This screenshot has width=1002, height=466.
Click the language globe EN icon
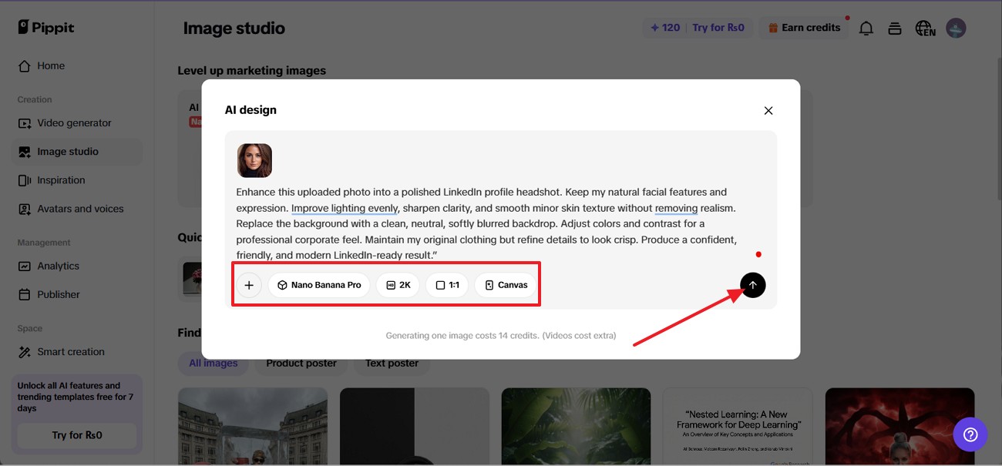pyautogui.click(x=925, y=28)
